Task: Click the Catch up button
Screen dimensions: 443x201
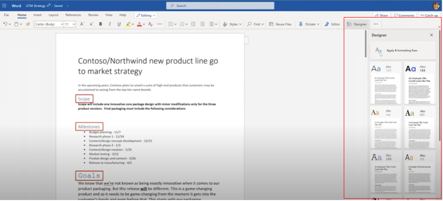Action: click(429, 16)
